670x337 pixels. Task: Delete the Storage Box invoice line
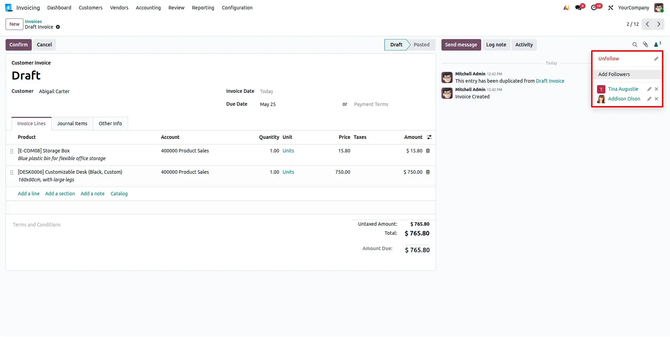[x=428, y=151]
